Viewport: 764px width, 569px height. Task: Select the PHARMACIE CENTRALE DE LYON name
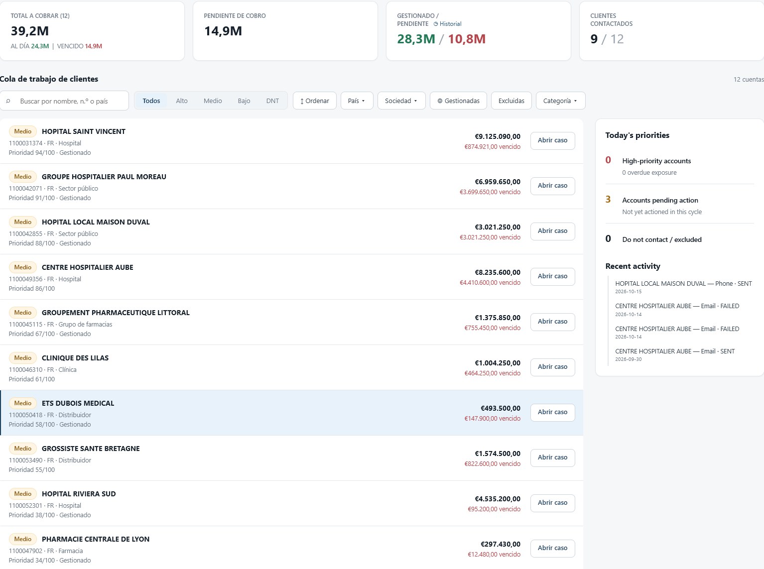pyautogui.click(x=96, y=539)
